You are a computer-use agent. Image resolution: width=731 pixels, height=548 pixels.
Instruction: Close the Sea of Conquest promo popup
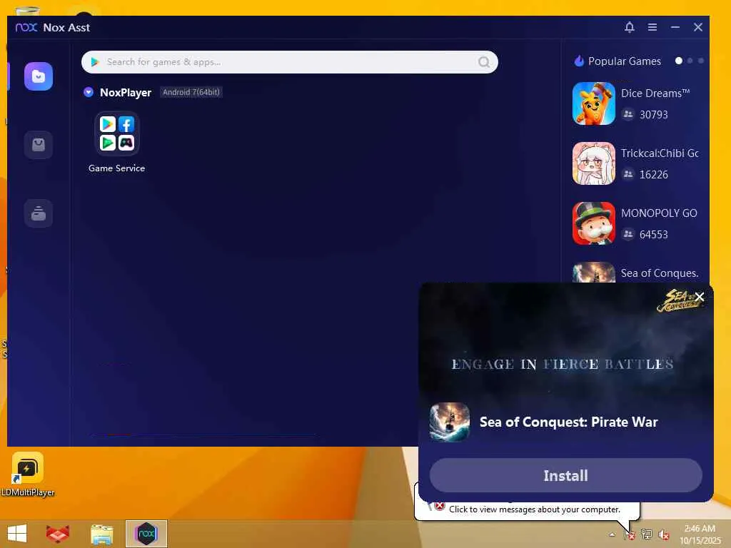click(x=700, y=297)
